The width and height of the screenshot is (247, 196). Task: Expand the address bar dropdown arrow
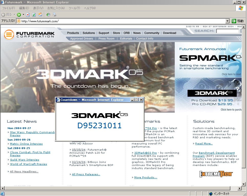tap(227, 21)
